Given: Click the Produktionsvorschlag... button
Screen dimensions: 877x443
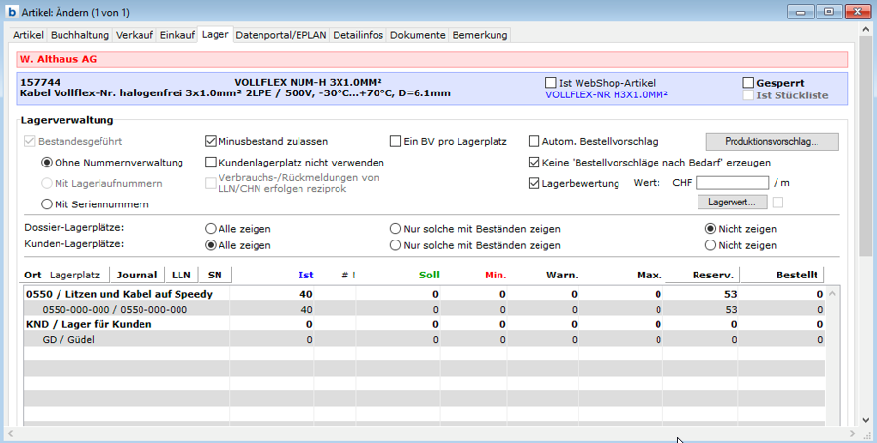Looking at the screenshot, I should coord(772,141).
